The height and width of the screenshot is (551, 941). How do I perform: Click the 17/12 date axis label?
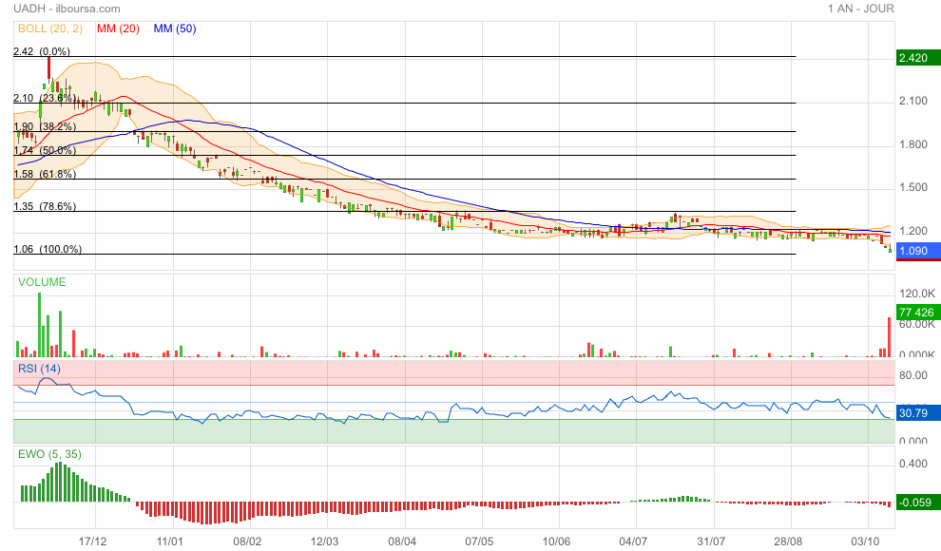tap(92, 541)
